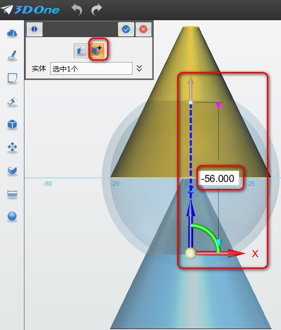This screenshot has height=330, width=281.
Task: Open the auto snap box tool
Action: pyautogui.click(x=12, y=170)
